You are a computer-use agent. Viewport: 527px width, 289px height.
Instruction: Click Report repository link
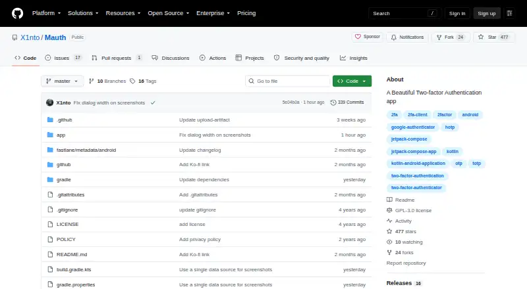[x=406, y=263]
